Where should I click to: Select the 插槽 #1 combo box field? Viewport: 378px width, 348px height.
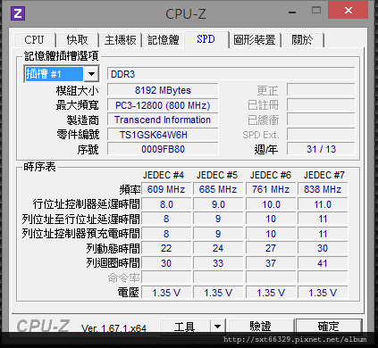click(61, 74)
